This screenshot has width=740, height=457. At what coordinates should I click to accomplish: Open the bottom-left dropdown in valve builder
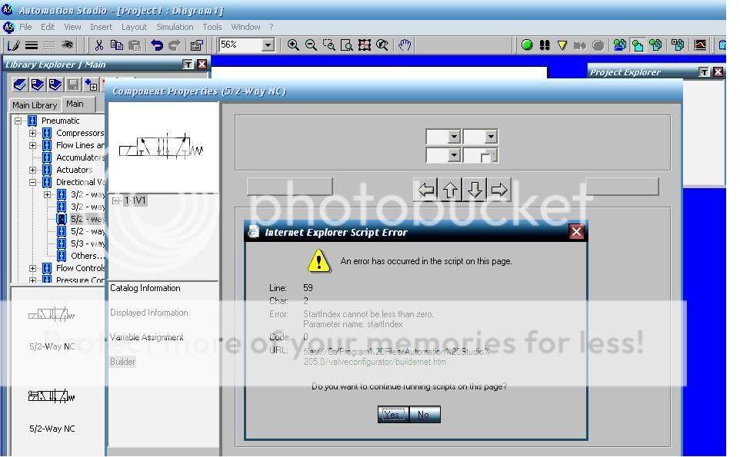(x=454, y=155)
